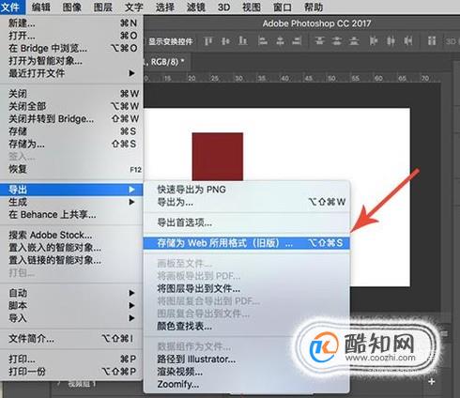Select 打开为智能对象...
The height and width of the screenshot is (398, 460).
[71, 61]
